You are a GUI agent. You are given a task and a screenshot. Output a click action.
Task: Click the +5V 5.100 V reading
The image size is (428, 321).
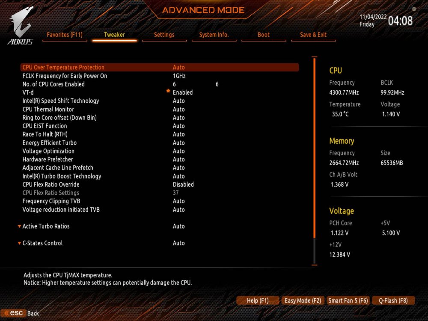(391, 233)
